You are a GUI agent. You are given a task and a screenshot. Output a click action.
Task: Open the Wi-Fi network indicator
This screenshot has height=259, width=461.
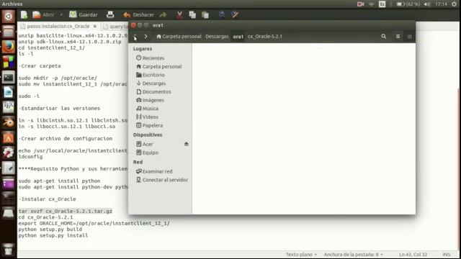tap(372, 4)
